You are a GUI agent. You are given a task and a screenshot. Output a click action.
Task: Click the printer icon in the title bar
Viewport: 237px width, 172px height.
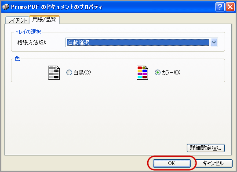(x=6, y=7)
